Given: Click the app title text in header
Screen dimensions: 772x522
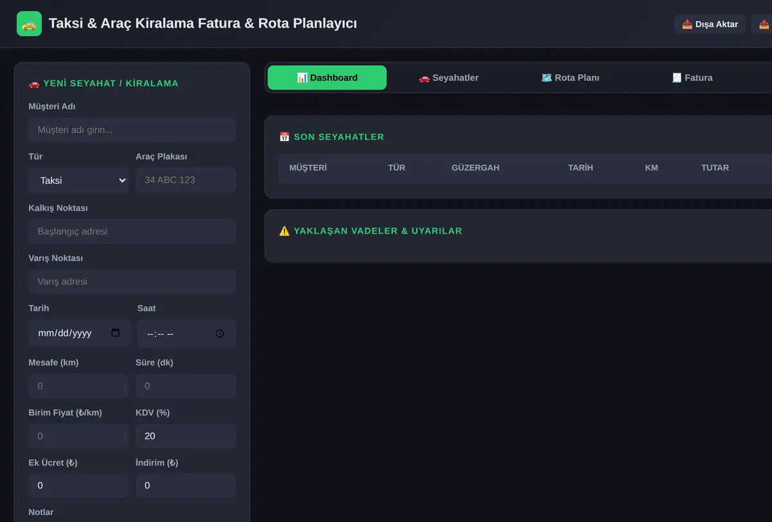Looking at the screenshot, I should [203, 24].
